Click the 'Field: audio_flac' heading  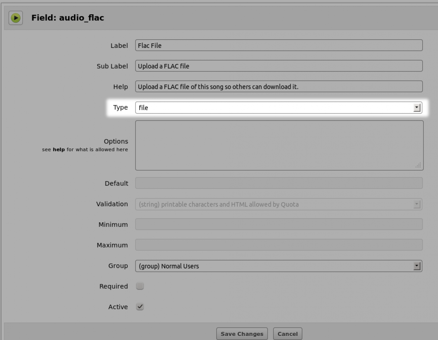(68, 18)
